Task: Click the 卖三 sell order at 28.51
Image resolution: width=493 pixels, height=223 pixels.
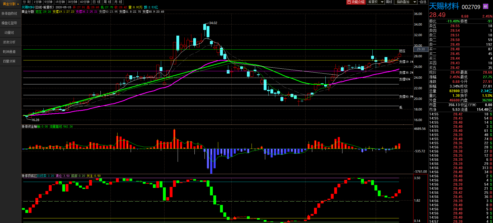Action: [x=461, y=35]
